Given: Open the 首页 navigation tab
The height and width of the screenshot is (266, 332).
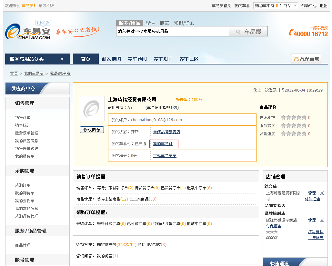Looking at the screenshot, I should tap(86, 59).
